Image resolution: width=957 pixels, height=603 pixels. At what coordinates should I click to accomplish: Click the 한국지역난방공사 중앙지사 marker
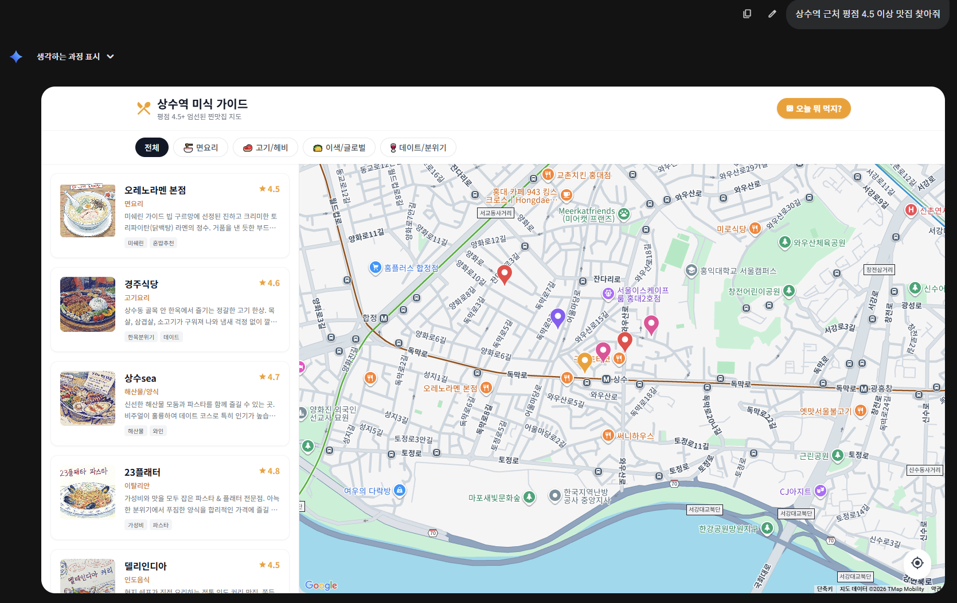tap(554, 495)
